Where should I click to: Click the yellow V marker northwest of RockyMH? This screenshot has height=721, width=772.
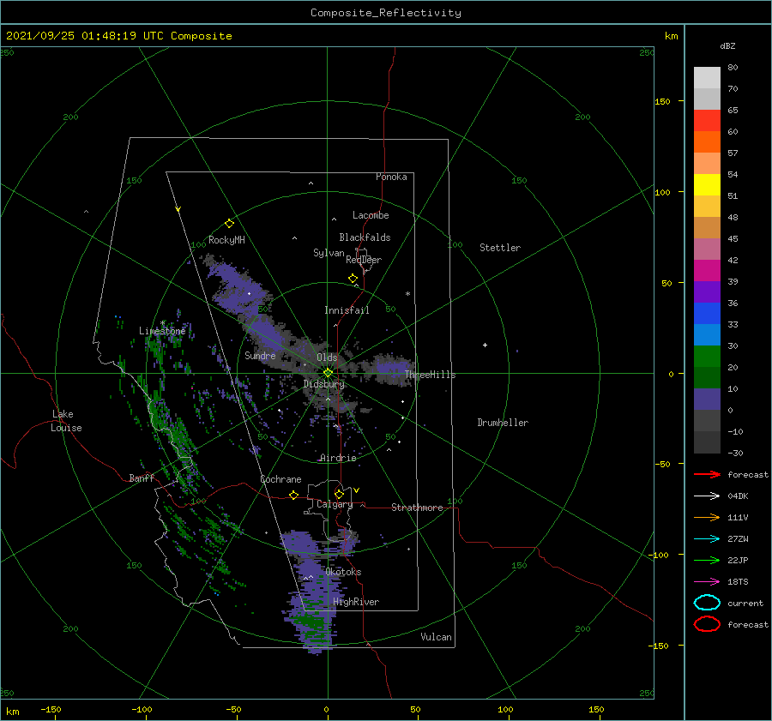(178, 209)
